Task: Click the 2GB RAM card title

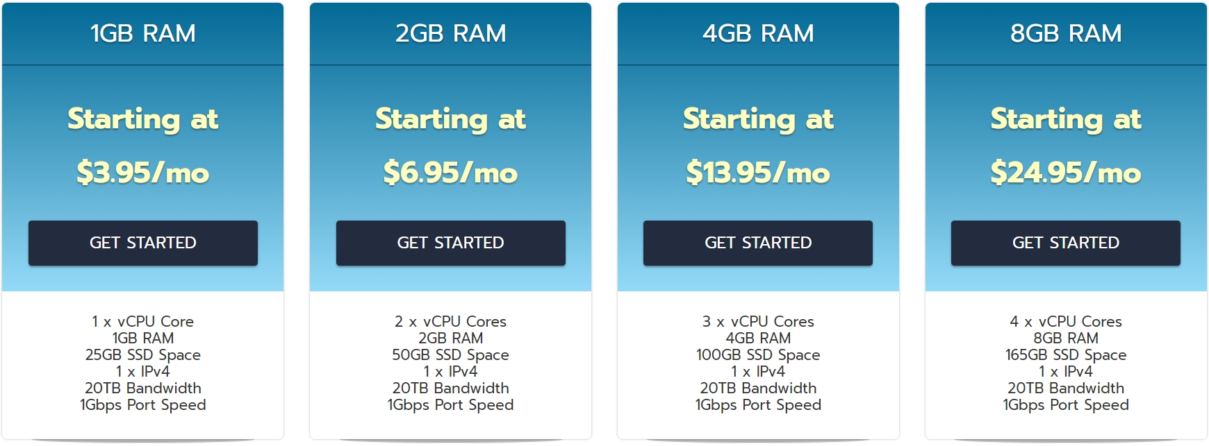Action: [450, 33]
